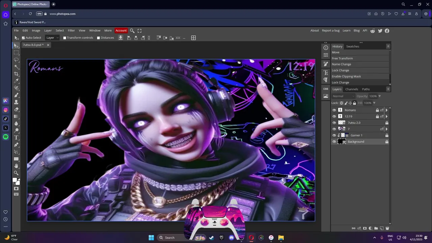Click the search magnifier in menu bar
This screenshot has width=432, height=243.
click(132, 31)
